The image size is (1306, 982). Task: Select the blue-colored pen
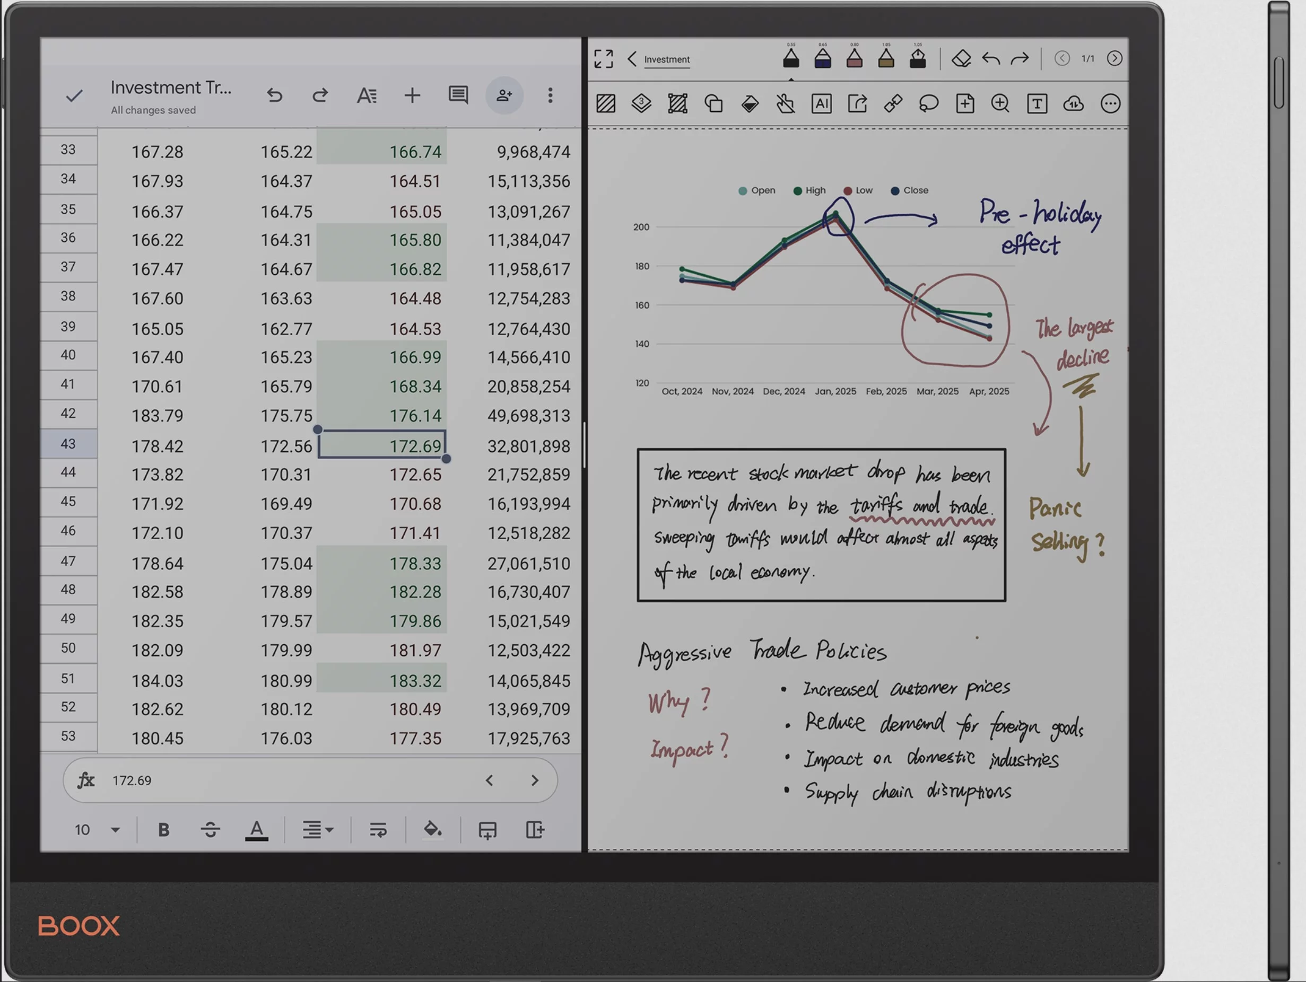822,58
